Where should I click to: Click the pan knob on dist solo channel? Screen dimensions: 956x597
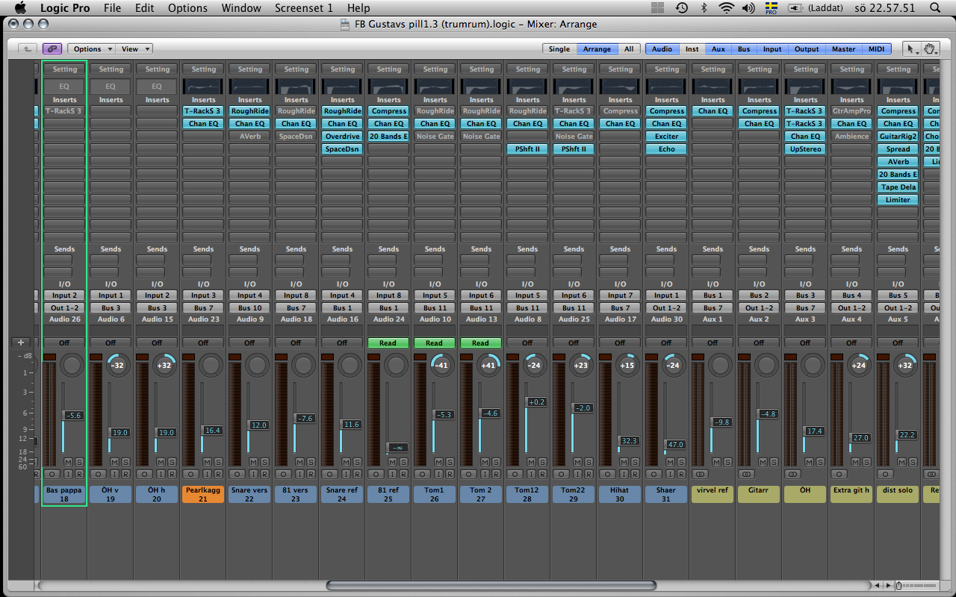(x=905, y=365)
